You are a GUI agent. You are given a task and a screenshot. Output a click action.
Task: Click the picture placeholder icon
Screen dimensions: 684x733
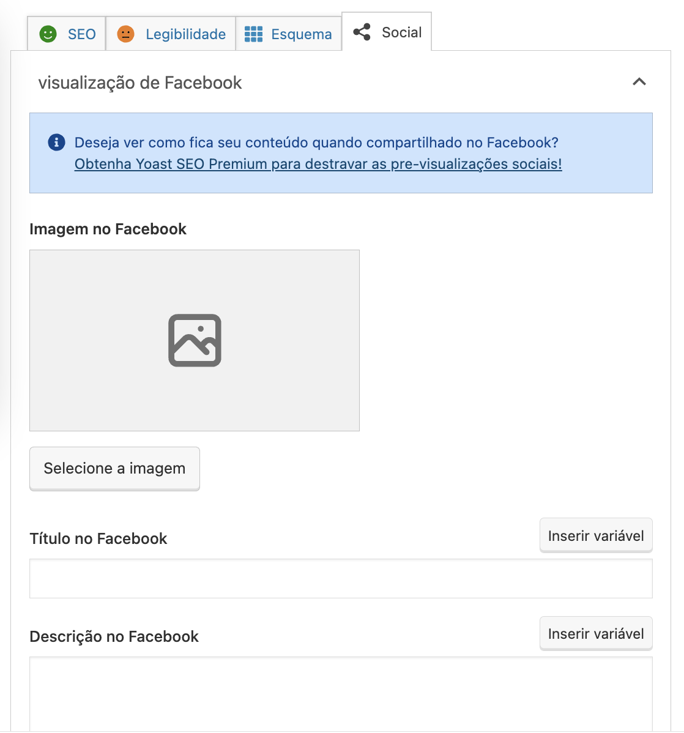click(x=195, y=340)
